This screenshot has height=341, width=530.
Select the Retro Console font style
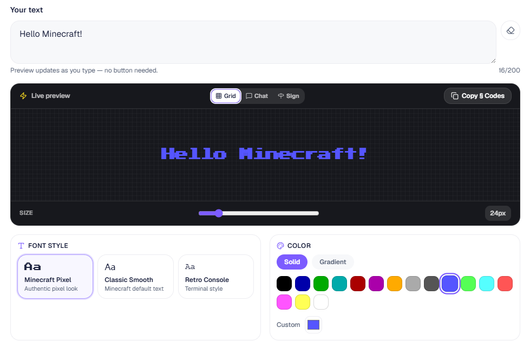click(x=216, y=277)
